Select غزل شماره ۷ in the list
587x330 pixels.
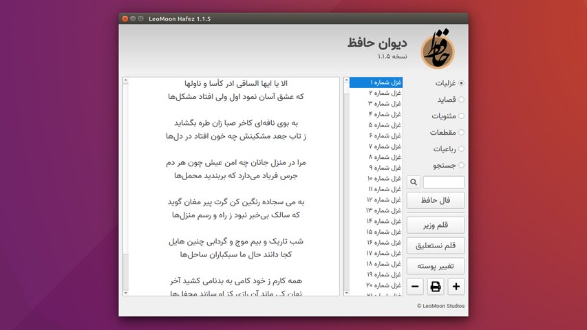[x=376, y=146]
